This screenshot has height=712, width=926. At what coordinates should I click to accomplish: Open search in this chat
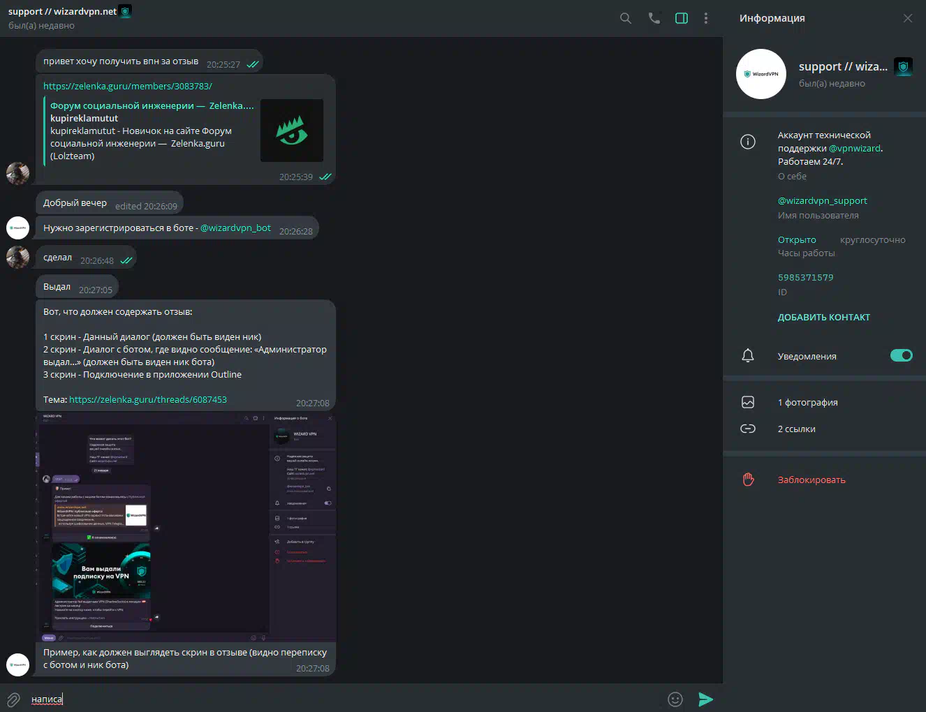point(626,18)
